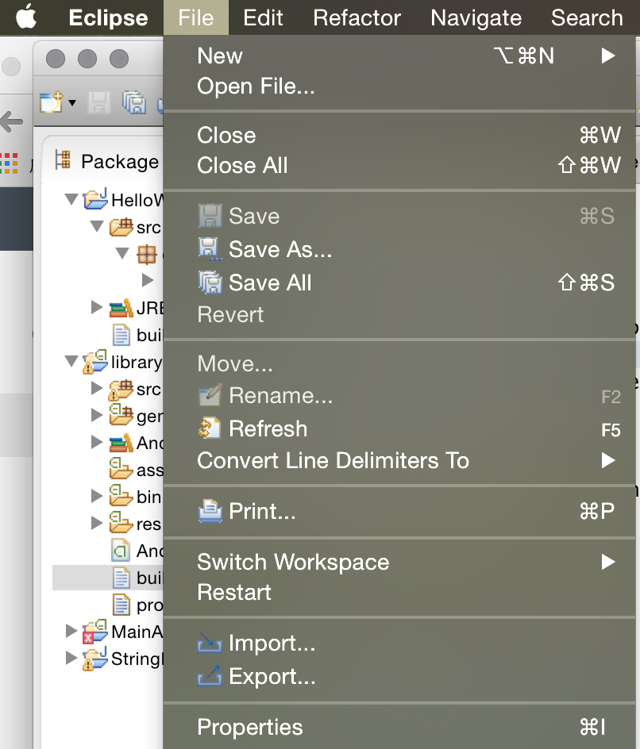Click the Save All toolbar icon

pos(134,102)
